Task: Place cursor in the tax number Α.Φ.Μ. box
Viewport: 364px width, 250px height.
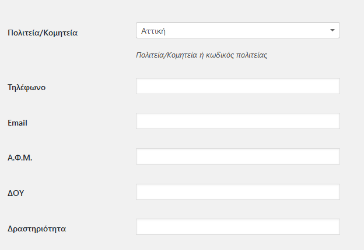Action: point(237,156)
